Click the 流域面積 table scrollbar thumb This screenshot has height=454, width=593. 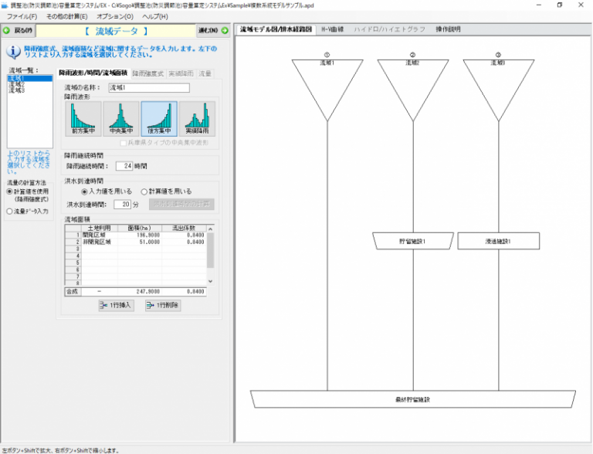211,250
